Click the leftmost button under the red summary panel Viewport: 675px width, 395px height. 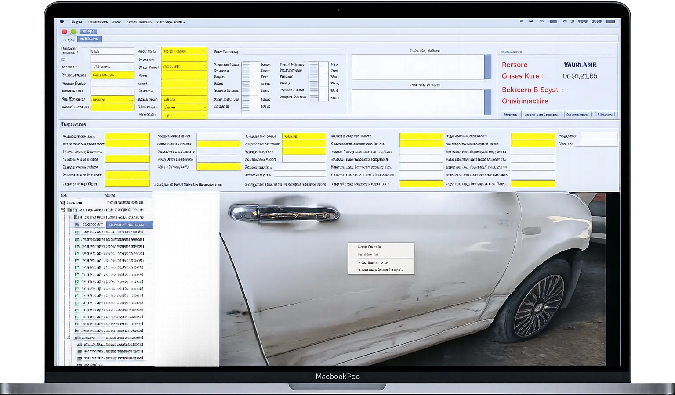click(510, 115)
